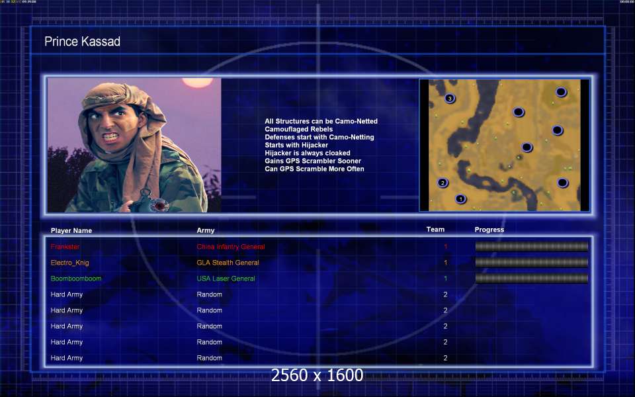Select player name "Frankster"

coord(65,247)
